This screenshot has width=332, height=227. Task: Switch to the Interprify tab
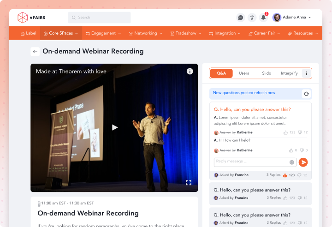pos(289,73)
